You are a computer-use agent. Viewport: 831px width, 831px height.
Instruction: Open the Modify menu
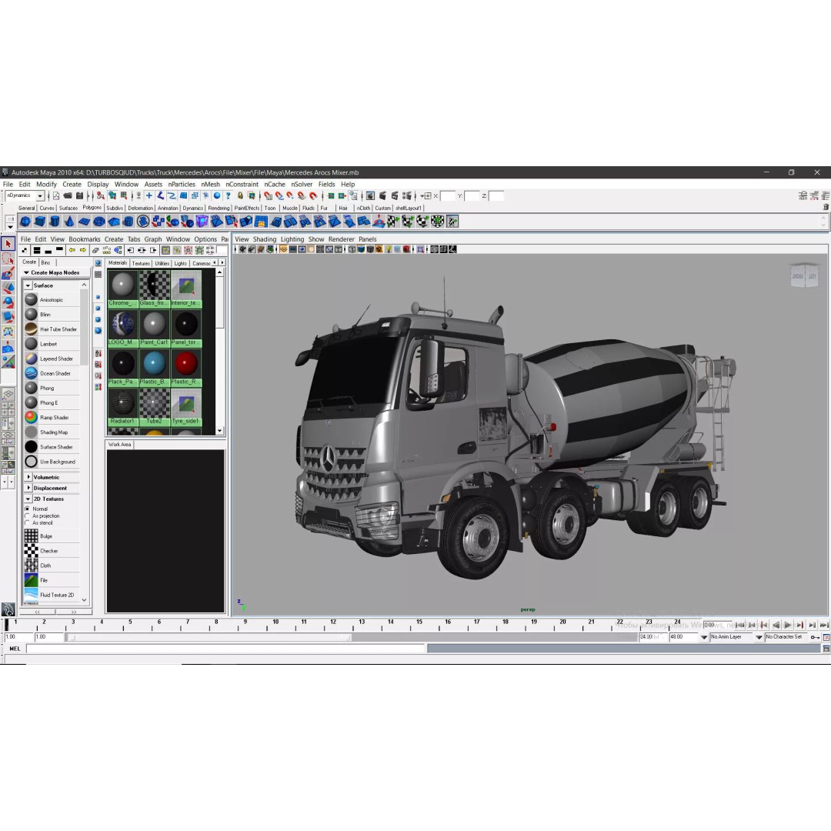[x=46, y=185]
